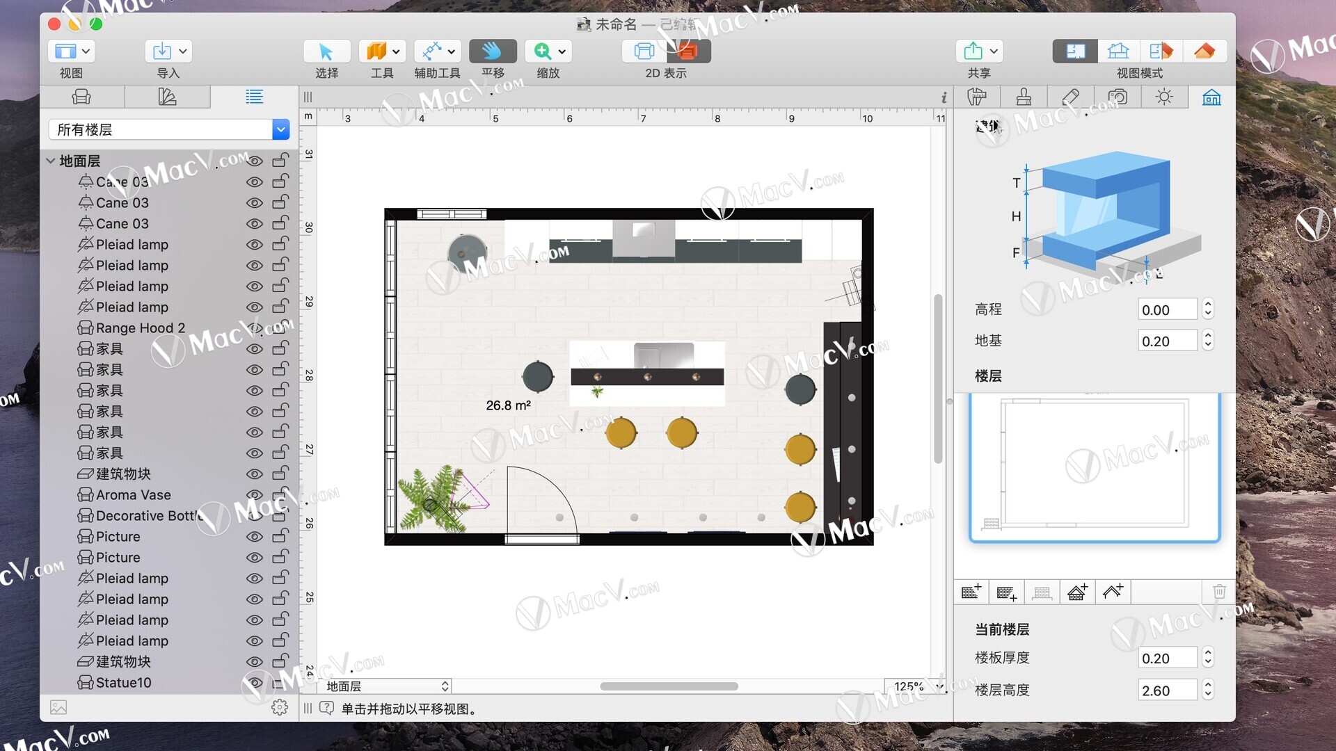This screenshot has width=1336, height=751.
Task: Switch to 2D plan view mode
Action: click(1075, 51)
